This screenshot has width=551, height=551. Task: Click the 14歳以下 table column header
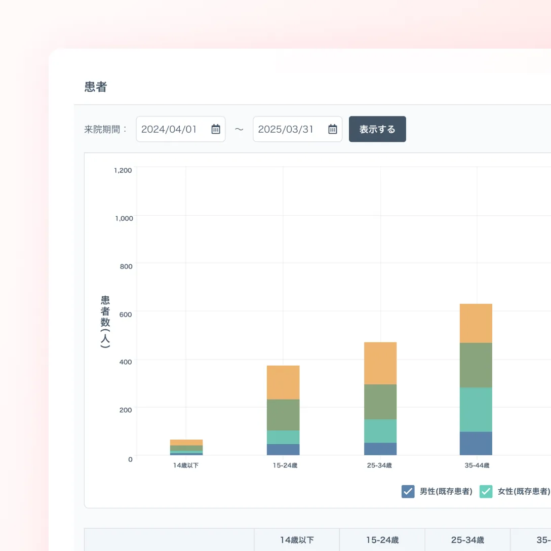click(297, 540)
